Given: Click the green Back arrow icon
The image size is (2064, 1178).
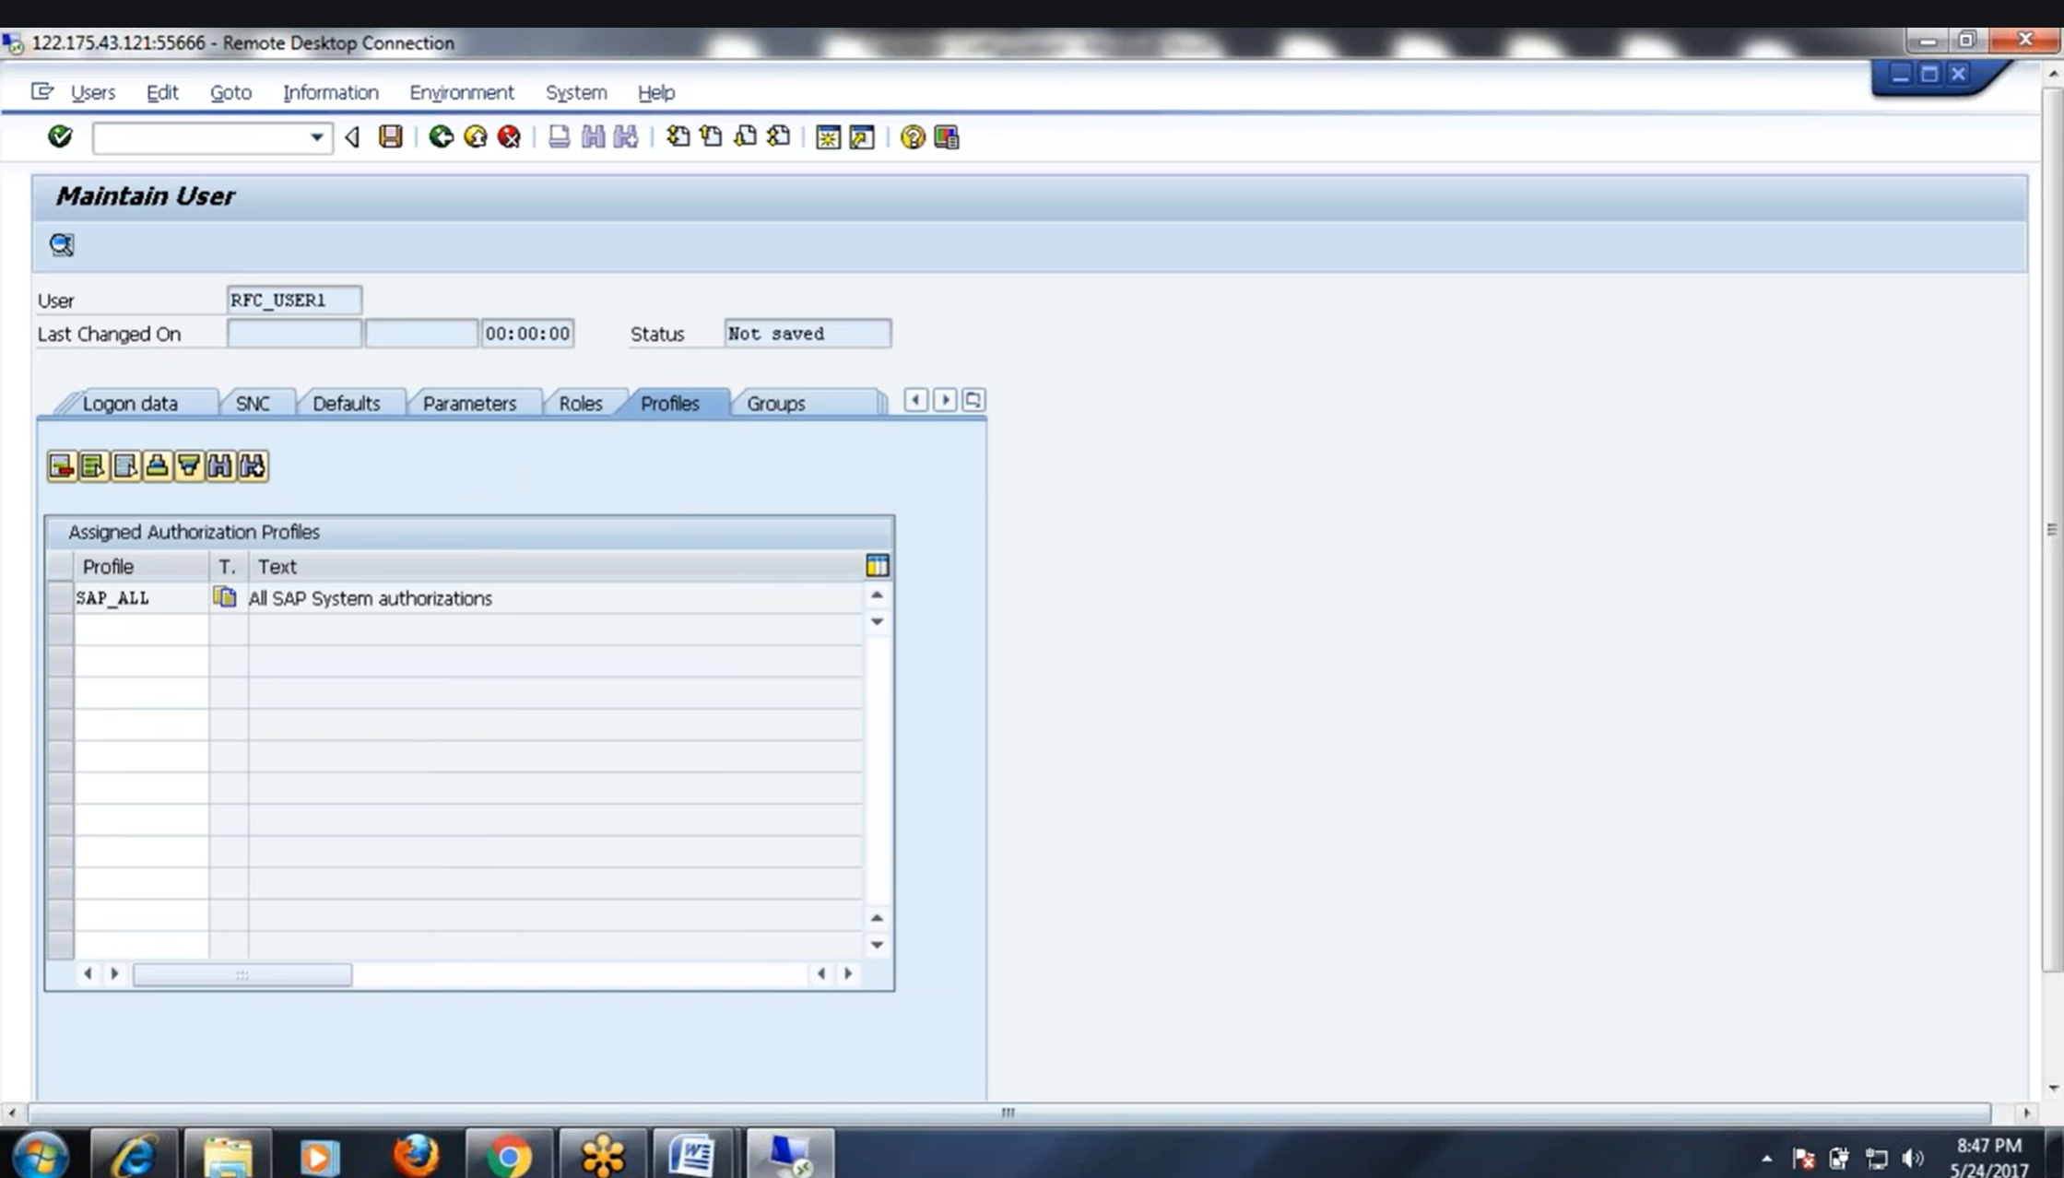Looking at the screenshot, I should click(441, 136).
